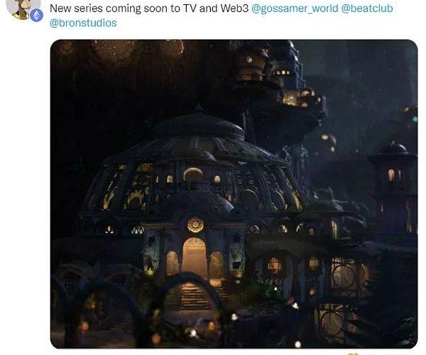The width and height of the screenshot is (426, 355).
Task: Click the small lit lantern window right of entrance
Action: click(x=273, y=265)
